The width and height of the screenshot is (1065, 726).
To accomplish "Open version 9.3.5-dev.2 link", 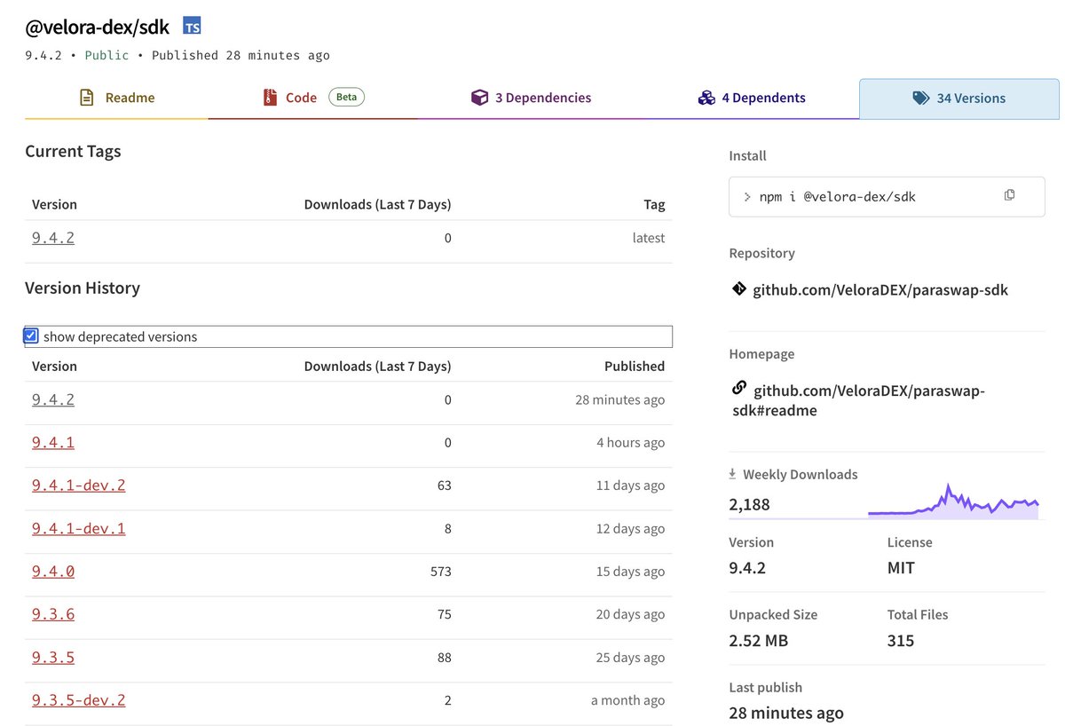I will (x=79, y=699).
